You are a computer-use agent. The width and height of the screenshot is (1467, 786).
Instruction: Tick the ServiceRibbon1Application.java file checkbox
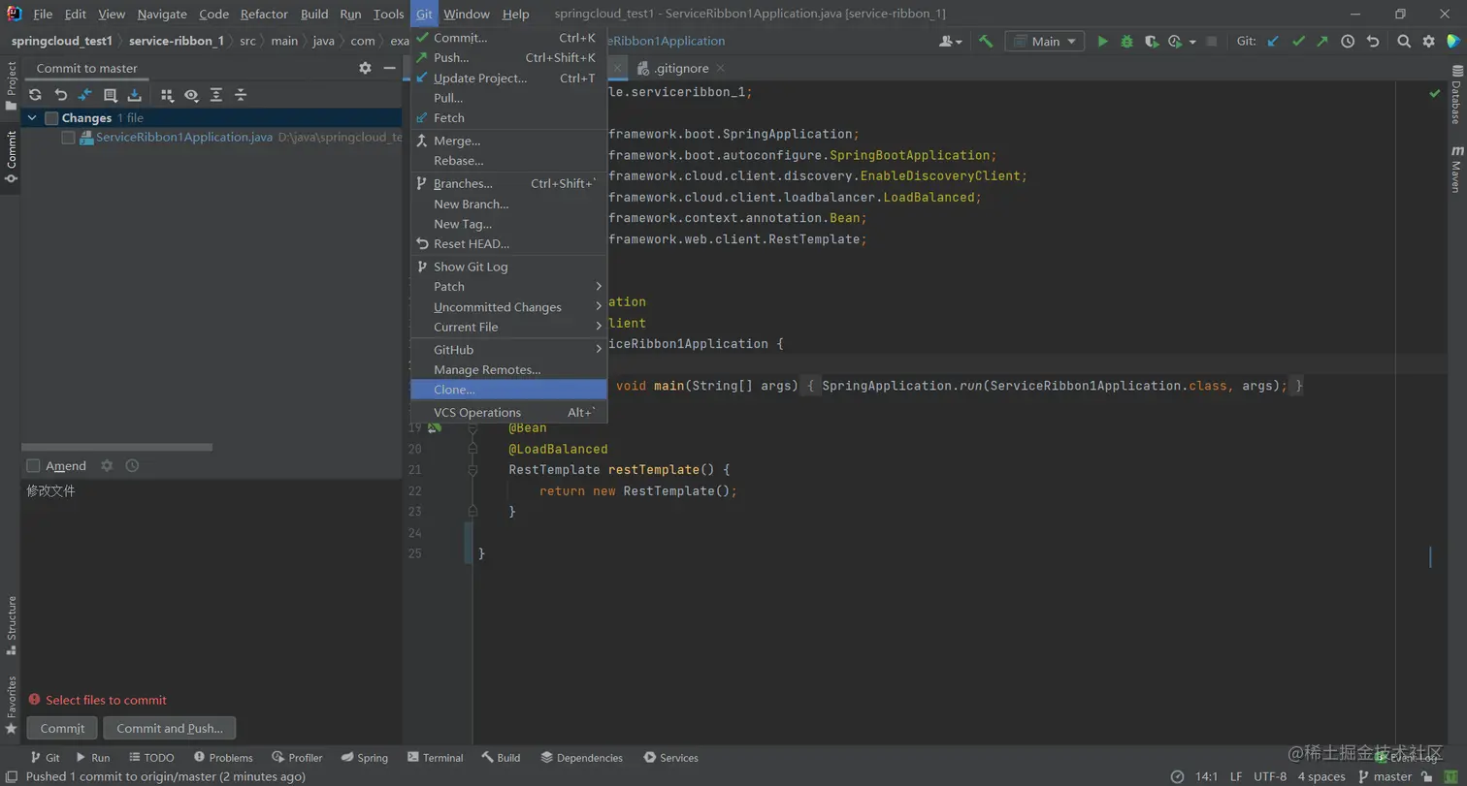68,138
